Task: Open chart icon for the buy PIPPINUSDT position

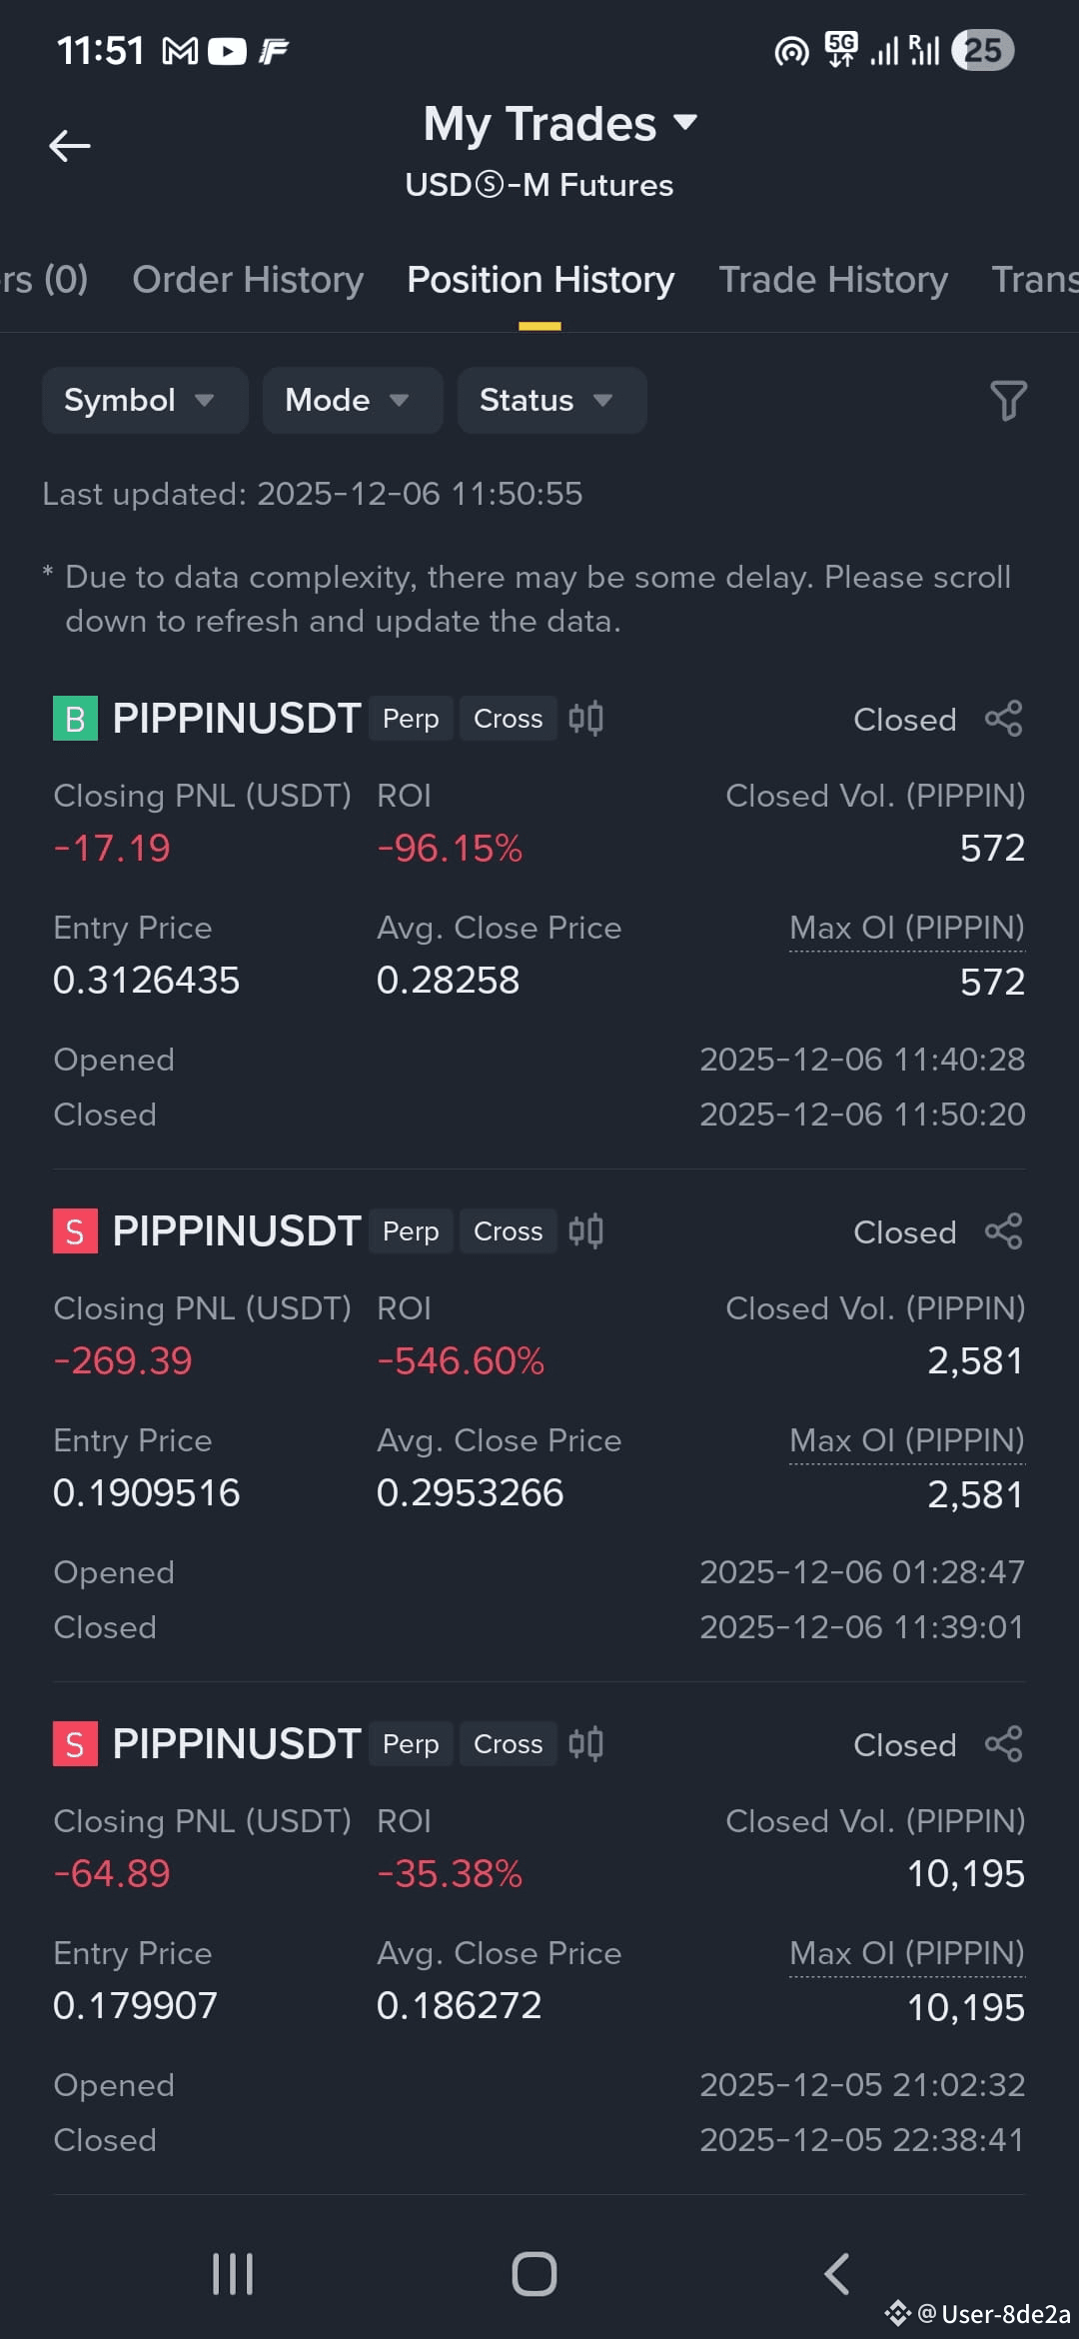Action: click(585, 719)
